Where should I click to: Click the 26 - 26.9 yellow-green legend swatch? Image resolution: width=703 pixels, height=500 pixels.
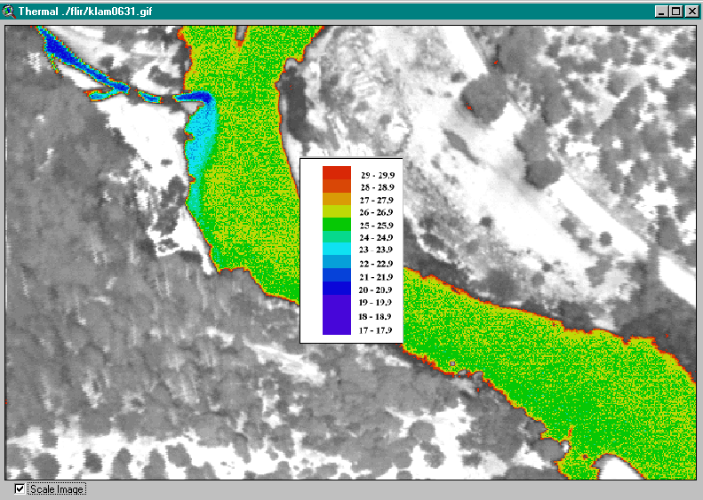click(337, 211)
